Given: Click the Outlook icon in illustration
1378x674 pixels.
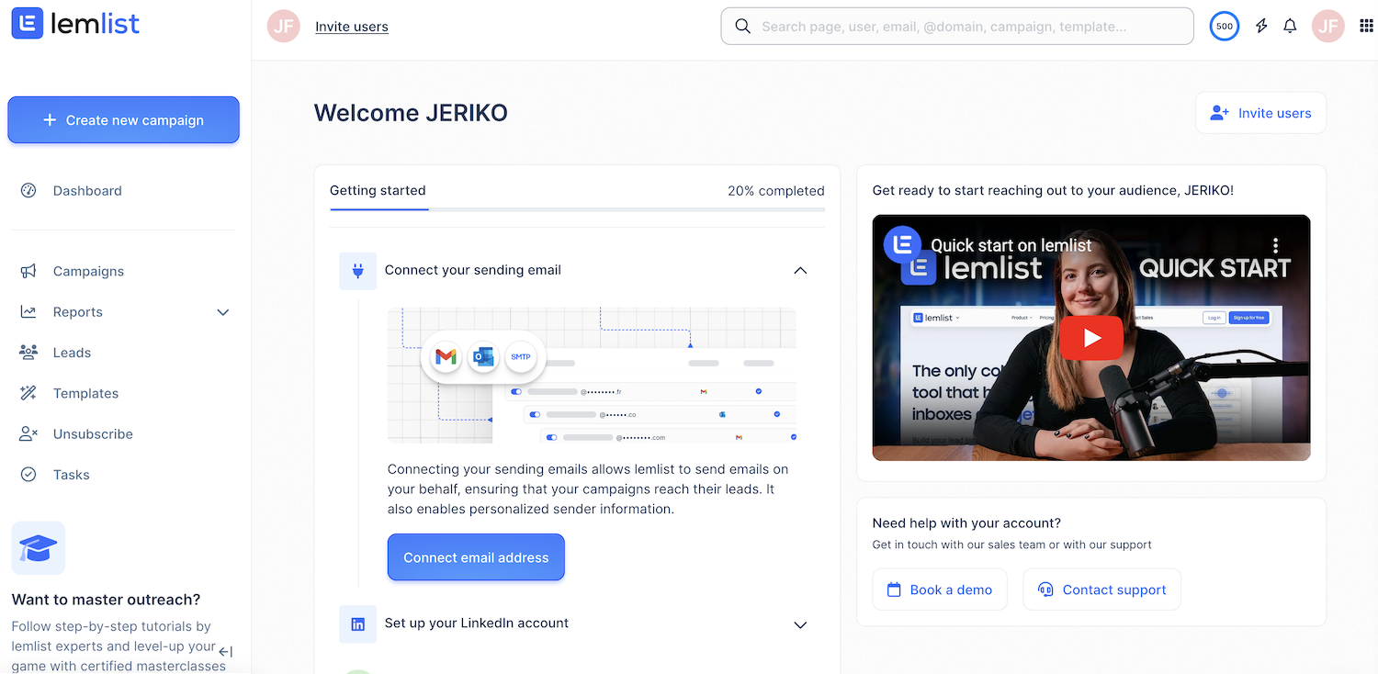Looking at the screenshot, I should pos(483,357).
